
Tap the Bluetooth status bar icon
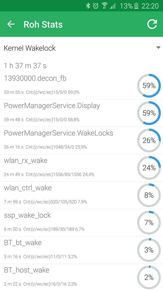88,6
